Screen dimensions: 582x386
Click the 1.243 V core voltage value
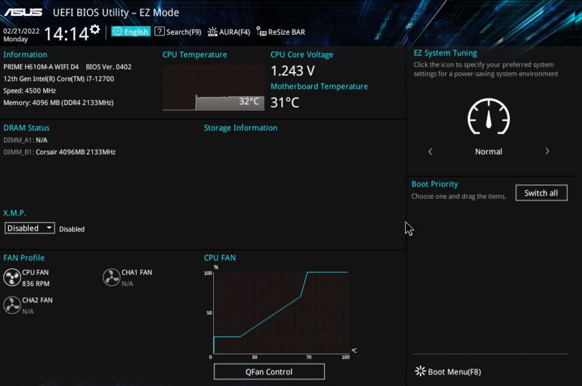[292, 71]
